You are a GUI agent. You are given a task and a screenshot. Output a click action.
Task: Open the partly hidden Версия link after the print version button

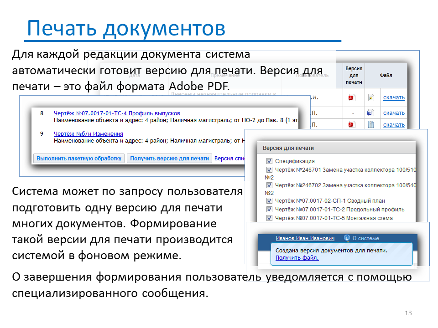click(x=229, y=159)
